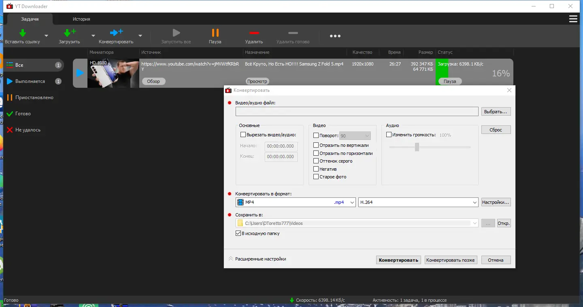Click the bold Конвертировать button in the dialog
Image resolution: width=583 pixels, height=307 pixels.
[398, 260]
